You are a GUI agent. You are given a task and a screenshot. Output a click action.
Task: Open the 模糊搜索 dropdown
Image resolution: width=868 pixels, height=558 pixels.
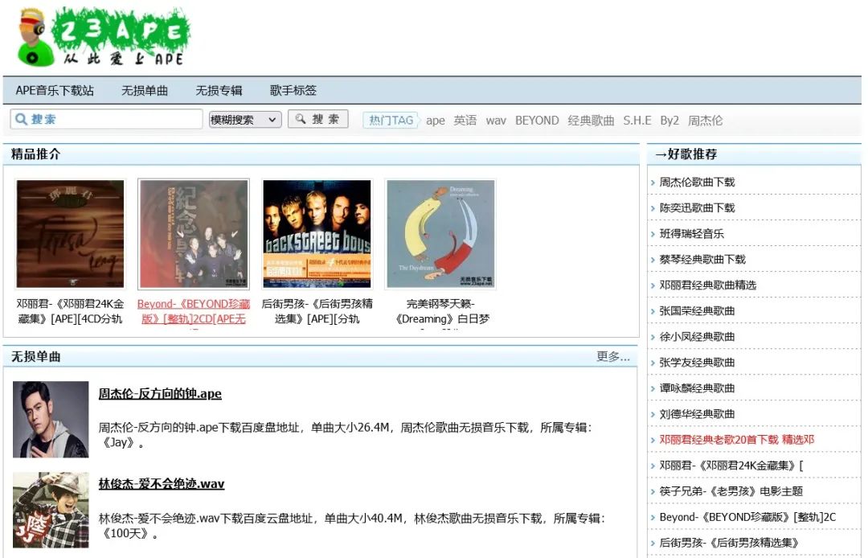click(x=244, y=118)
